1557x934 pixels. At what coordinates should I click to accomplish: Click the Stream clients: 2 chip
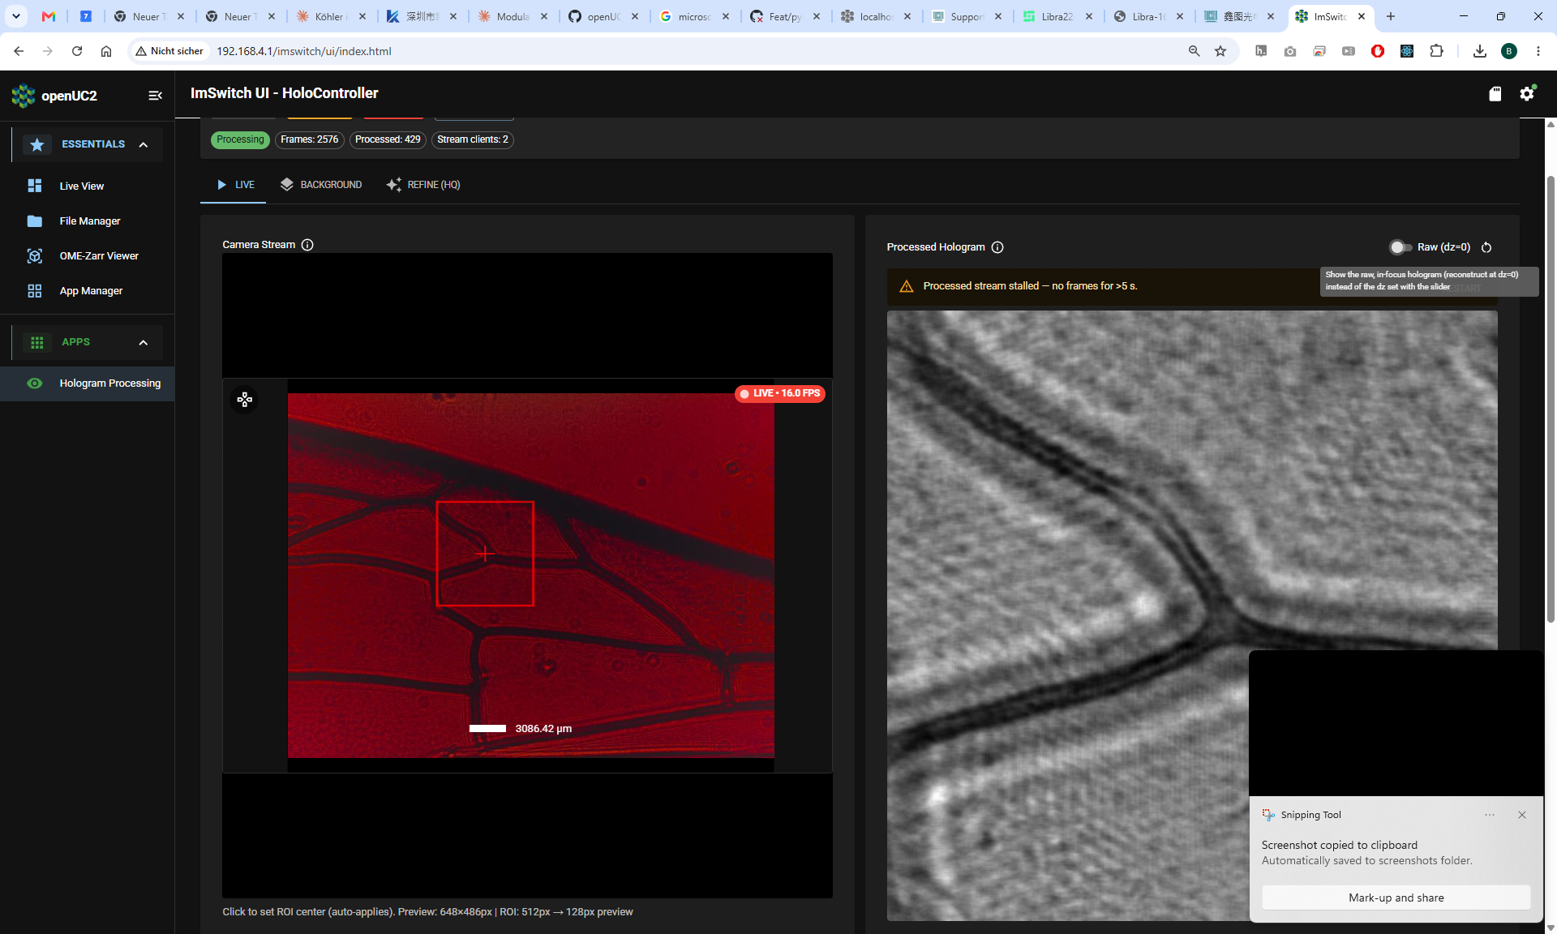coord(473,139)
